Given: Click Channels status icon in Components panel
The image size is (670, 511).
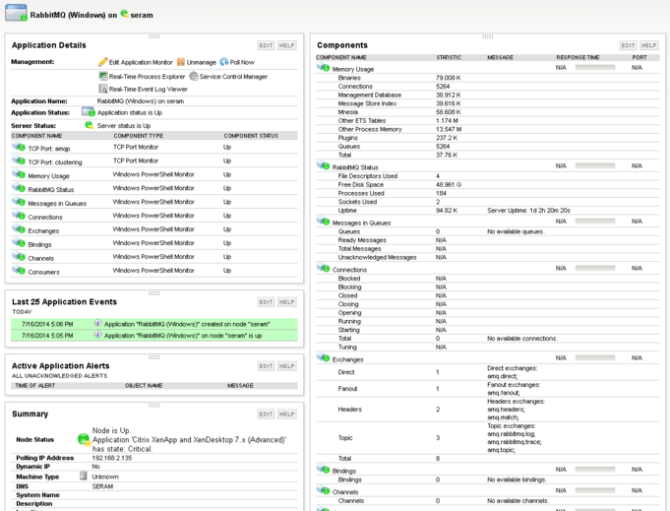Looking at the screenshot, I should click(323, 490).
